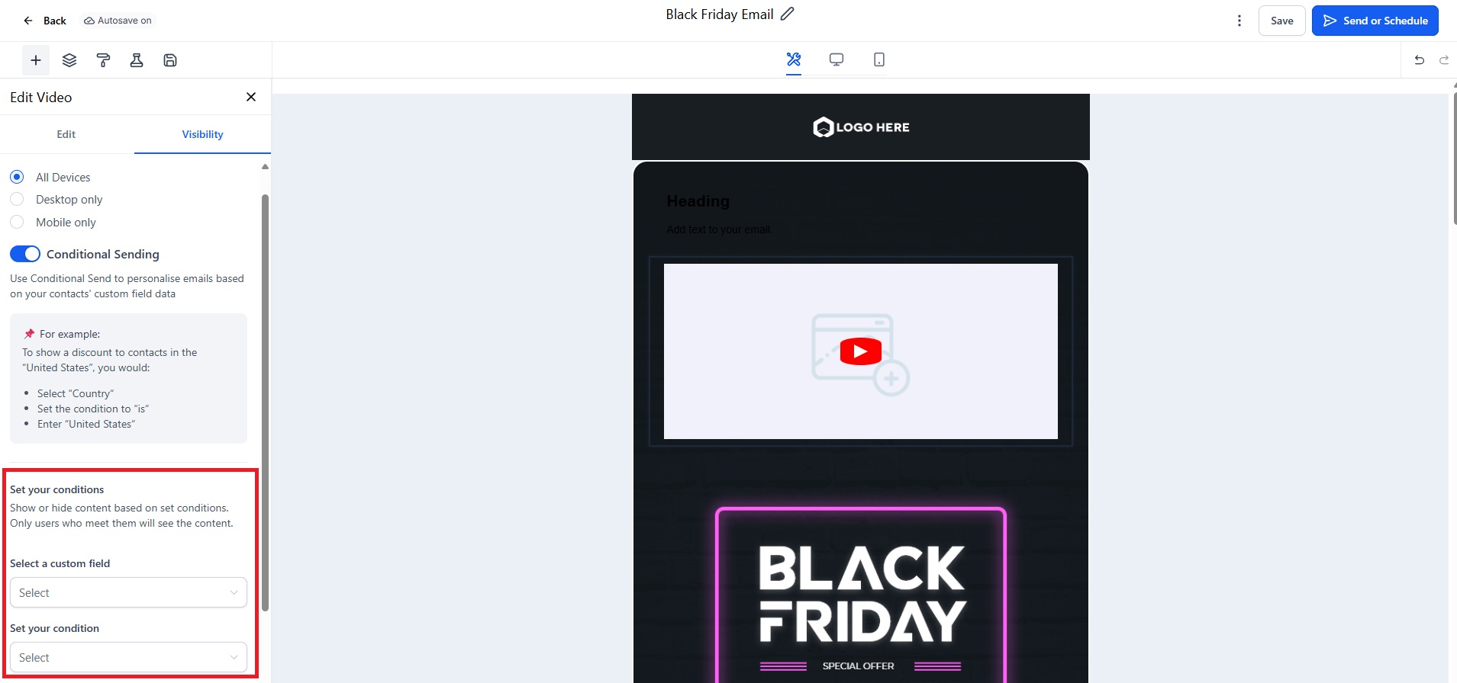Click the LOGO HERE image in email

(x=861, y=127)
